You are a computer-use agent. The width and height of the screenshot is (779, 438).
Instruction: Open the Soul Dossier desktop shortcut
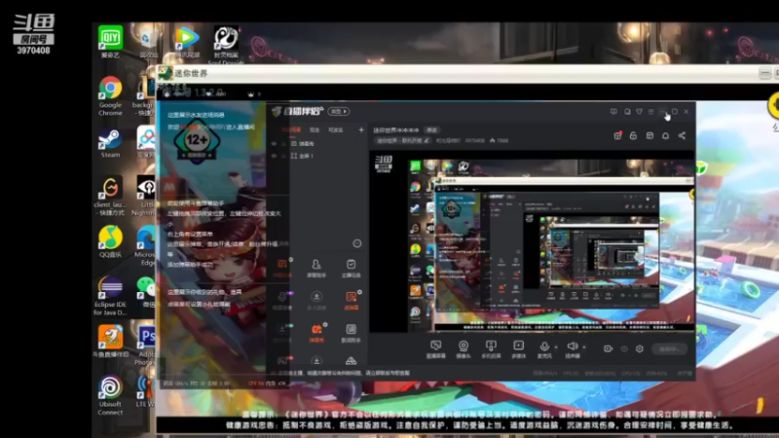(x=226, y=45)
